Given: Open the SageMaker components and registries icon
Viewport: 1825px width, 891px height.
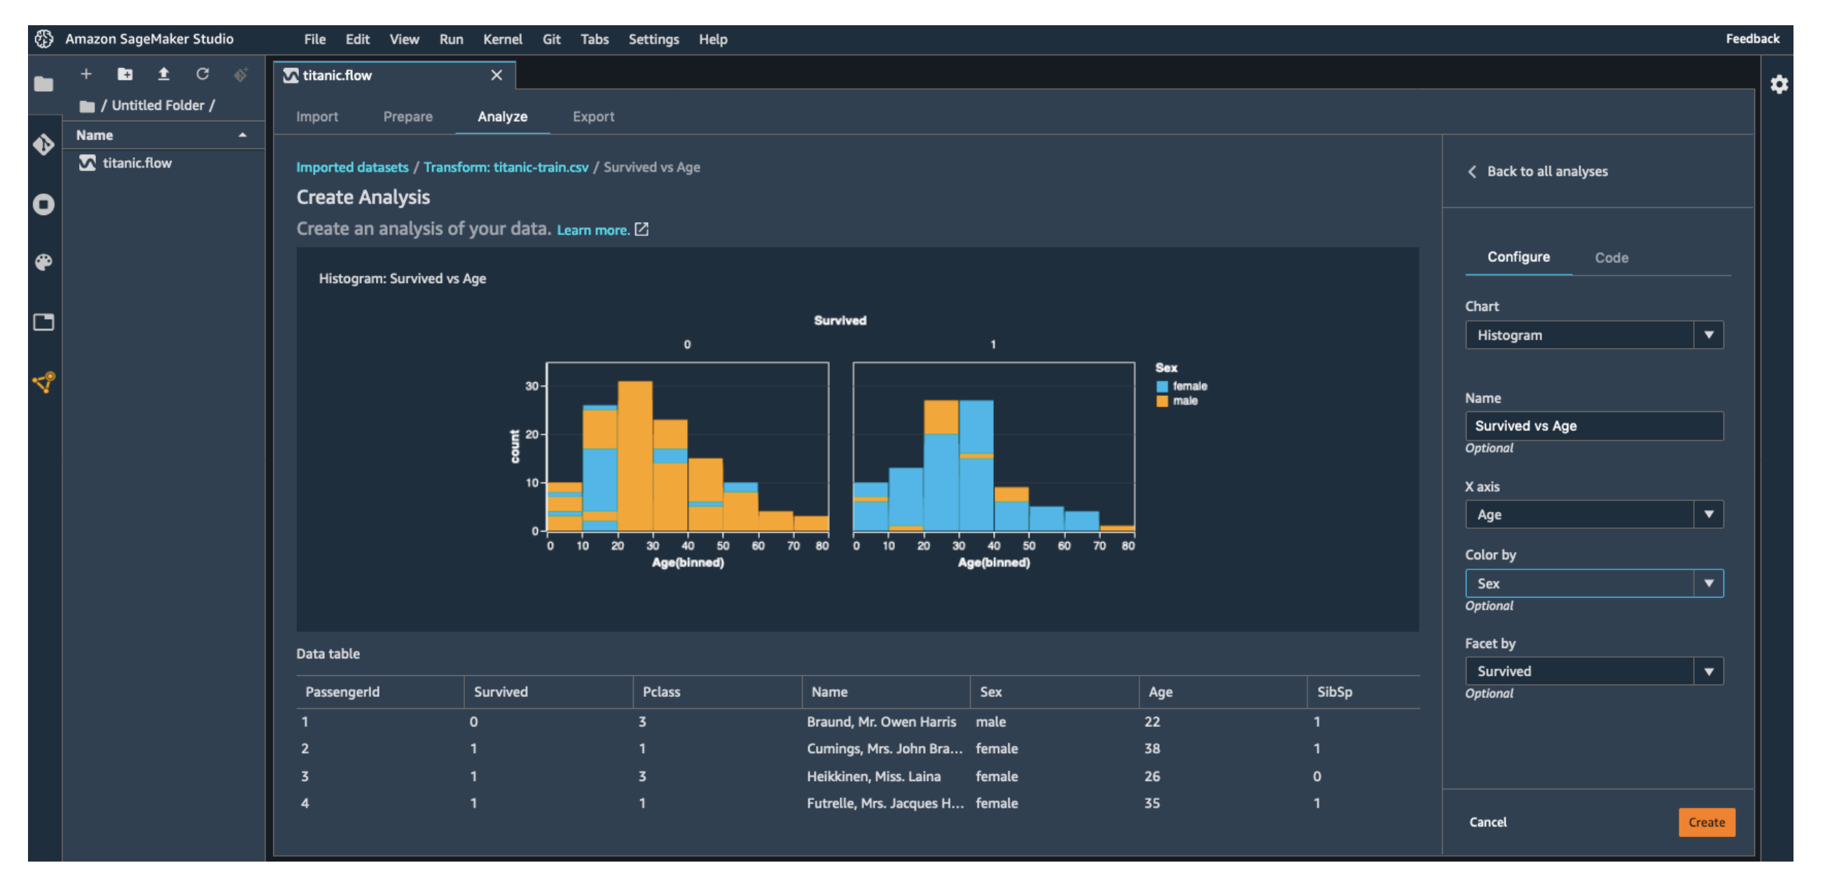Looking at the screenshot, I should click(43, 382).
